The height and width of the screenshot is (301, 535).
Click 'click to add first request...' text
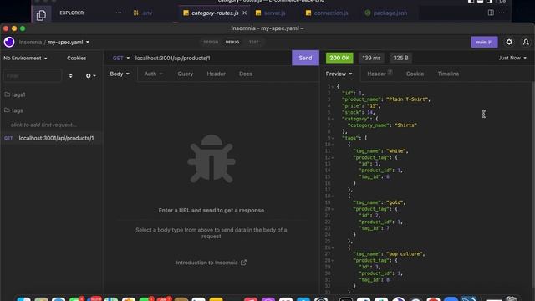click(43, 125)
